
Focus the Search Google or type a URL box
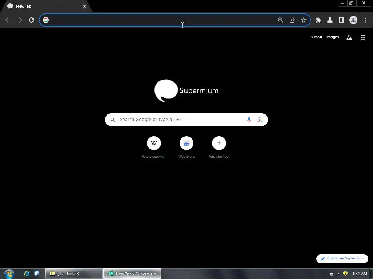(x=186, y=120)
